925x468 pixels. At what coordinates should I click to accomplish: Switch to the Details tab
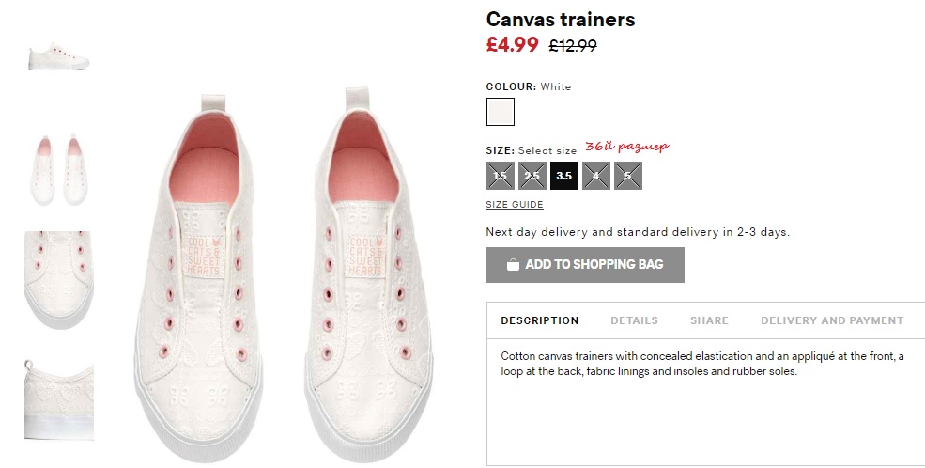coord(634,320)
